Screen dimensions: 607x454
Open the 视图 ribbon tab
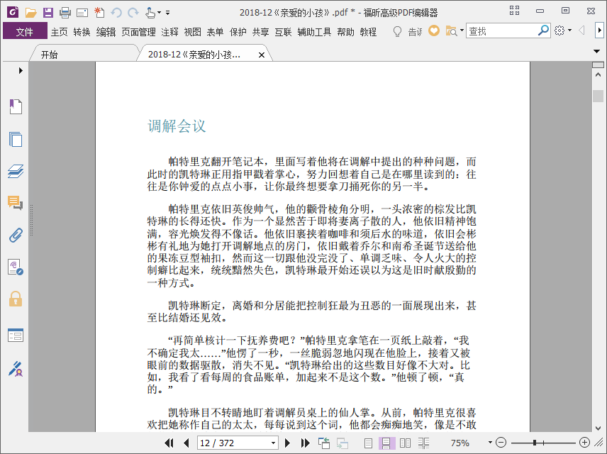coord(192,32)
